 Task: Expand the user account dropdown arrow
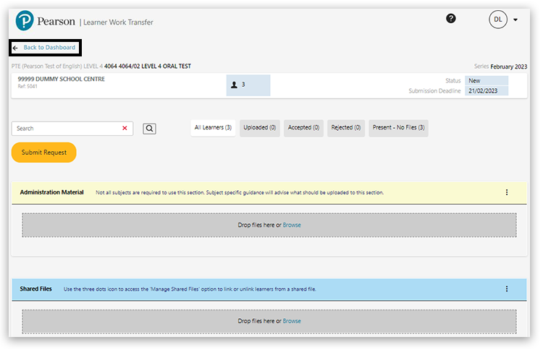point(515,20)
